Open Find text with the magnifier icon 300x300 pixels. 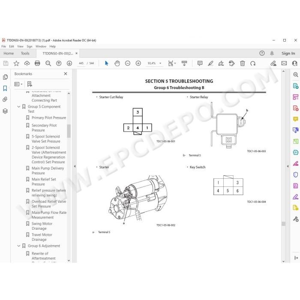click(x=48, y=63)
